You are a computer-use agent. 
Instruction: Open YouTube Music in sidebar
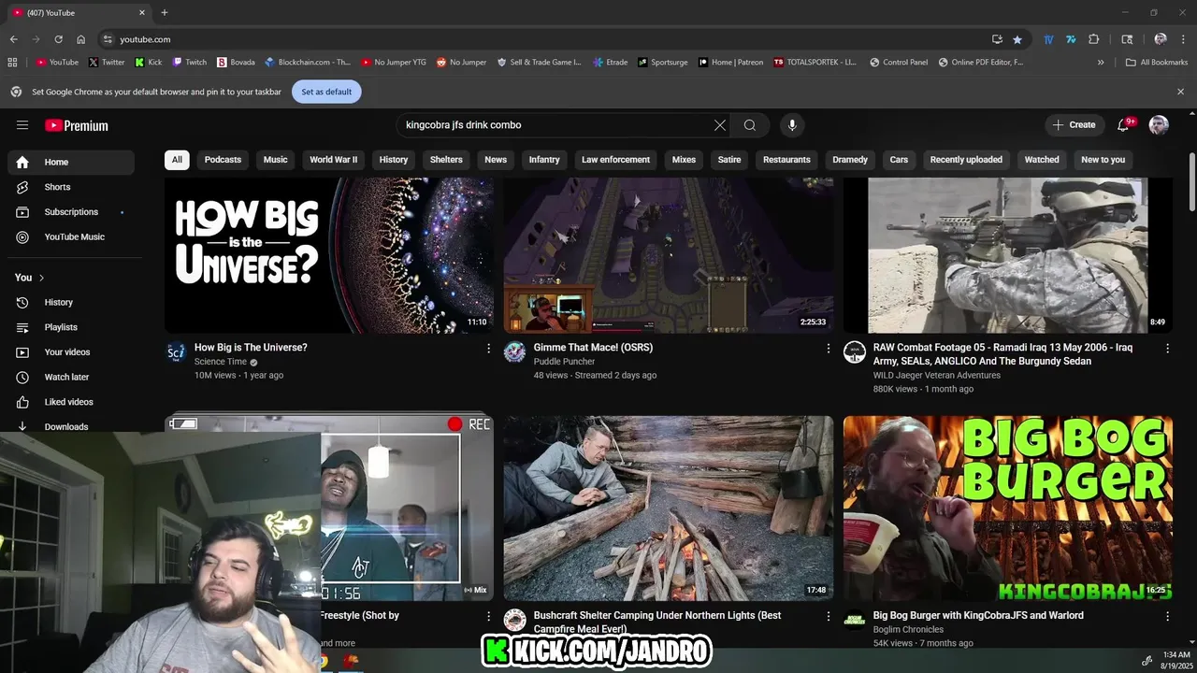point(71,237)
